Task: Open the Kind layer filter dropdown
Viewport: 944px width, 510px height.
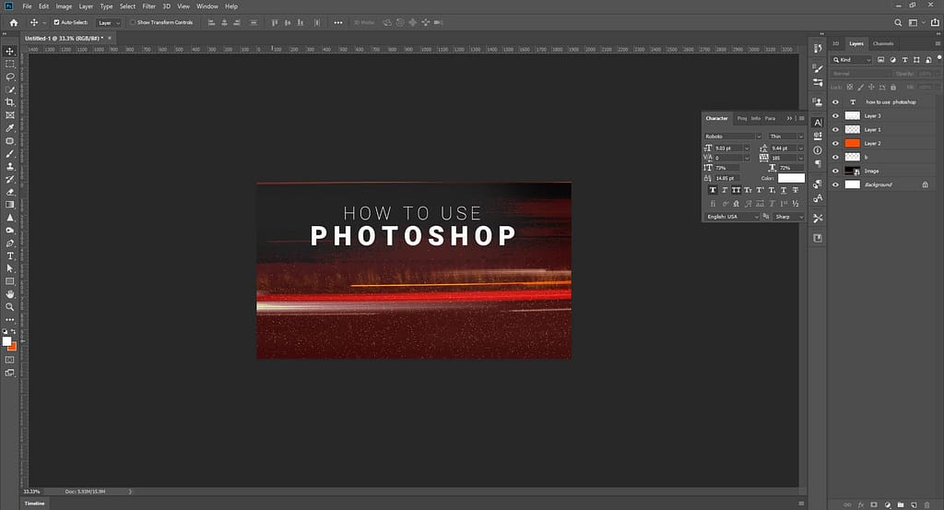Action: coord(851,60)
